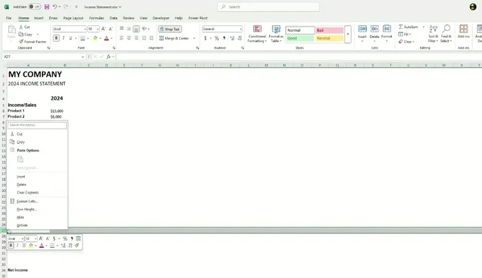Open the ribbon Font name dropdown
This screenshot has width=482, height=278.
[85, 29]
